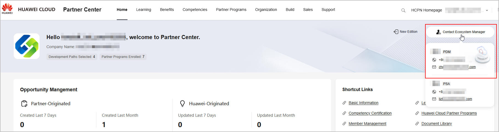Image resolution: width=499 pixels, height=132 pixels.
Task: Click the Support menu item
Action: 328,10
